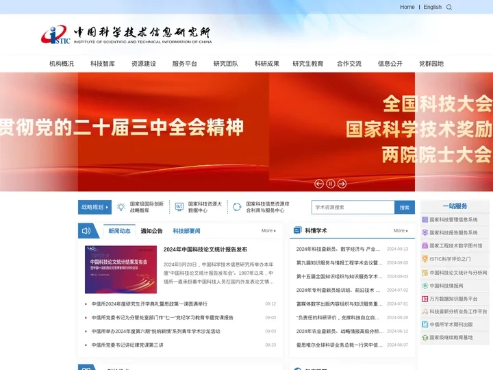The height and width of the screenshot is (370, 493).
Task: Open the 合作交流 menu
Action: pos(349,64)
